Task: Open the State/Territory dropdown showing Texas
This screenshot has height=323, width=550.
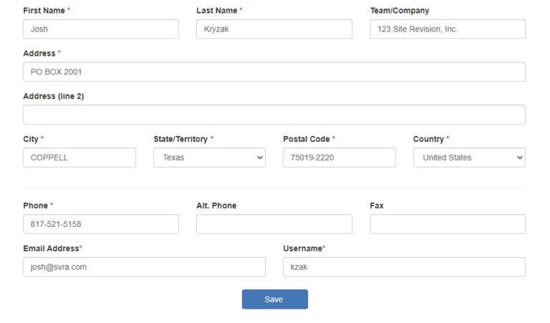Action: point(209,158)
